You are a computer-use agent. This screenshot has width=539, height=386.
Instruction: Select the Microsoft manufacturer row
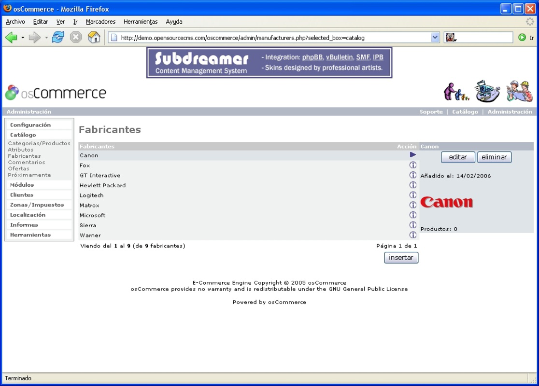(249, 215)
